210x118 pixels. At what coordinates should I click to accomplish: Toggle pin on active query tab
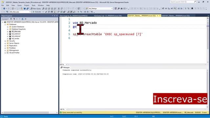[x=157, y=16]
